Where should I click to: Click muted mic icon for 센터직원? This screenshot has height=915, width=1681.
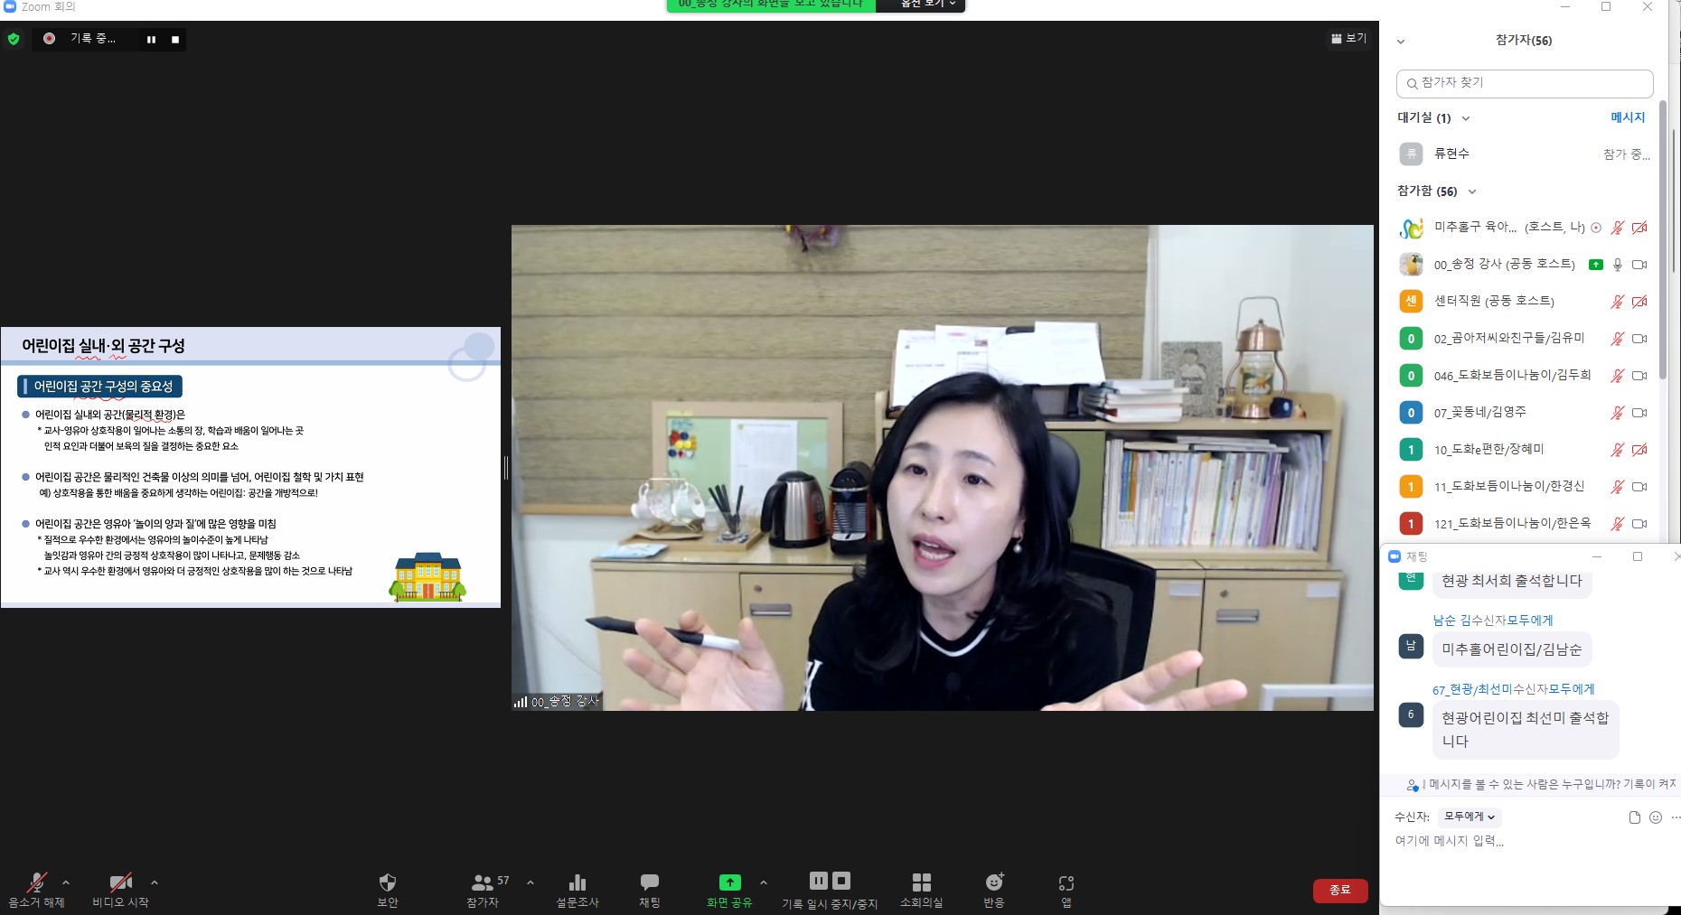click(x=1618, y=302)
